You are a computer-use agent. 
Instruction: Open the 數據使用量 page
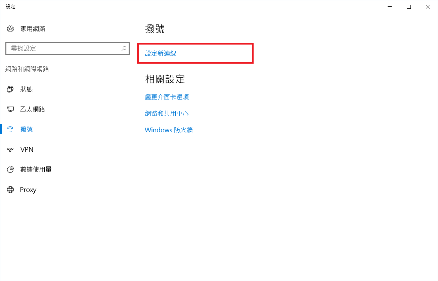[x=36, y=169]
